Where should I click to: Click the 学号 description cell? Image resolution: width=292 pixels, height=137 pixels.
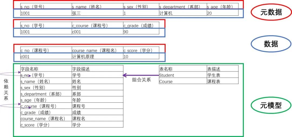pos(97,75)
